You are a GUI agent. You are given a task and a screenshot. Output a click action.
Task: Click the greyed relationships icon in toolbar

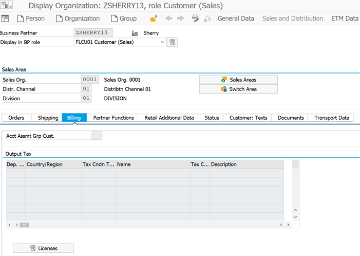coord(207,19)
